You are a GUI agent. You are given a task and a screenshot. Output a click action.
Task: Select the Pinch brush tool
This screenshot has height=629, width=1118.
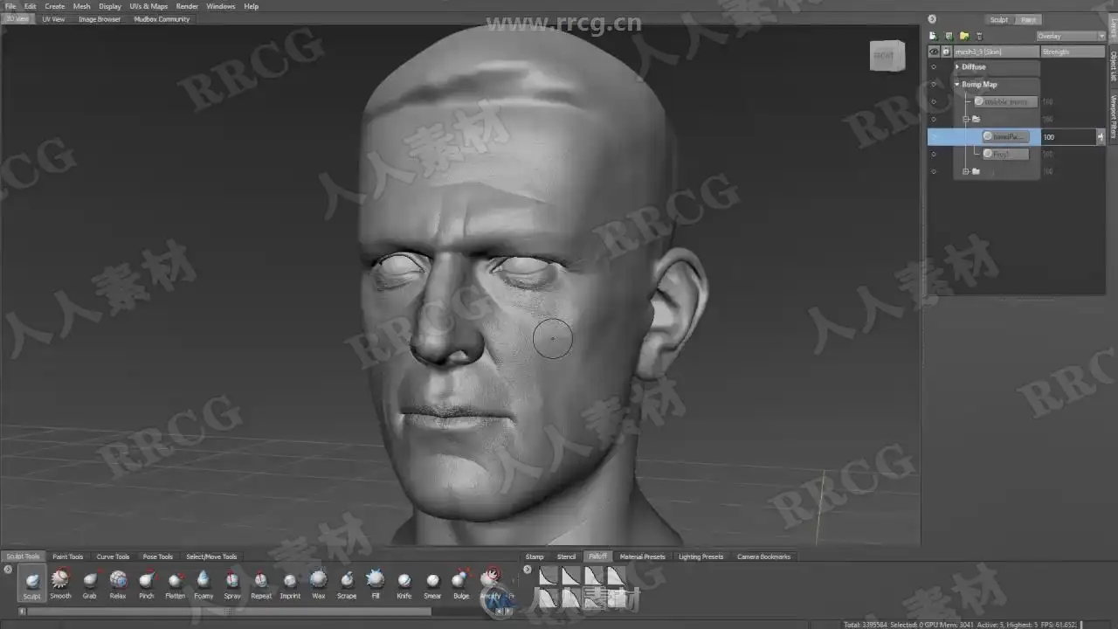(147, 583)
